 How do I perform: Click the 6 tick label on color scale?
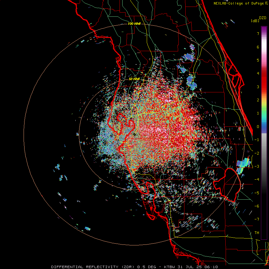(x=258, y=47)
